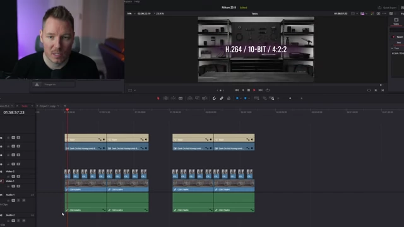Image resolution: width=404 pixels, height=227 pixels.
Task: Select the first C0016.MP4 video clip
Action: pyautogui.click(x=86, y=185)
